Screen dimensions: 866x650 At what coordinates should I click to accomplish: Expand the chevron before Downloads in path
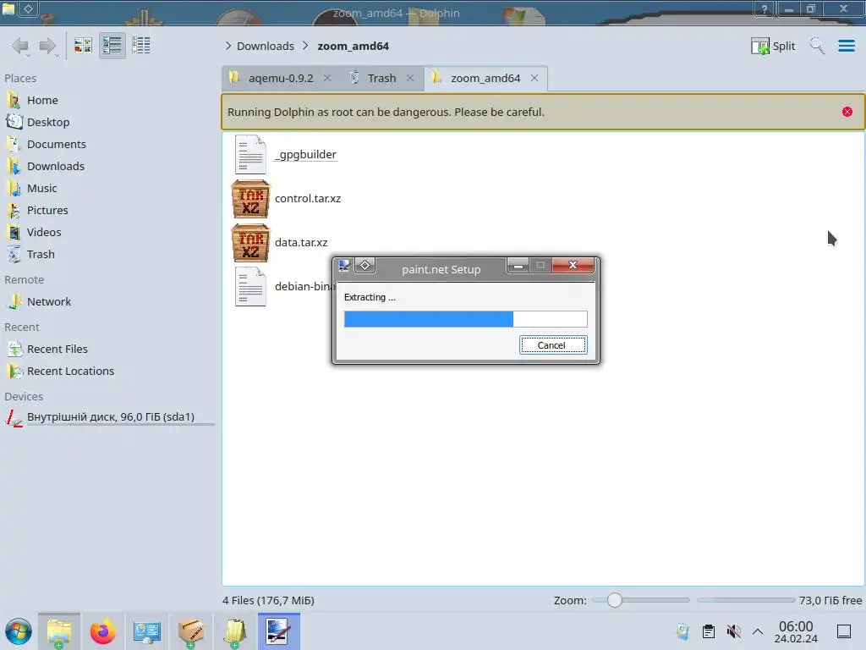(228, 46)
